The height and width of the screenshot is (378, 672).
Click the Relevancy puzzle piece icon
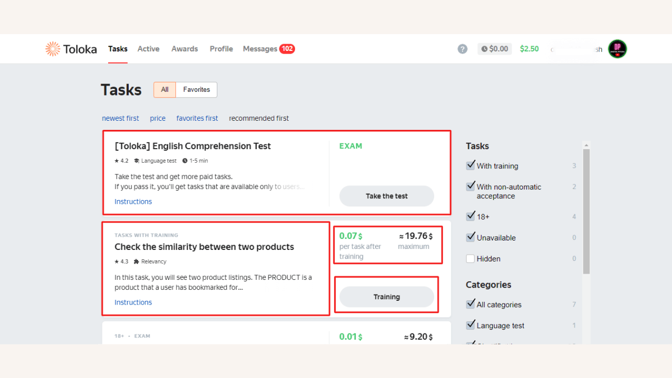click(x=136, y=261)
